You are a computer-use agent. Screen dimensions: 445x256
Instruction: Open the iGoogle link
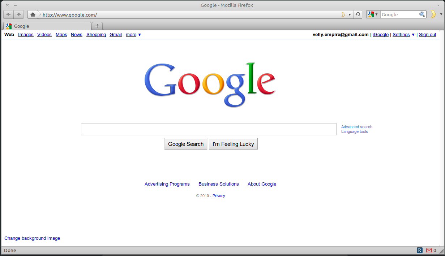(x=381, y=35)
